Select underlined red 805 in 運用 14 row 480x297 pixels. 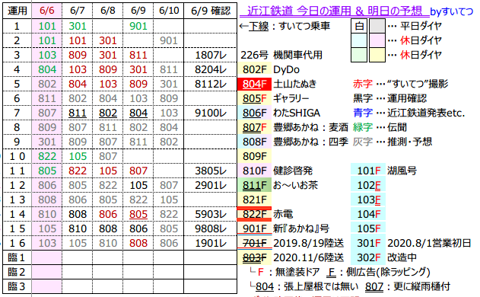point(138,214)
